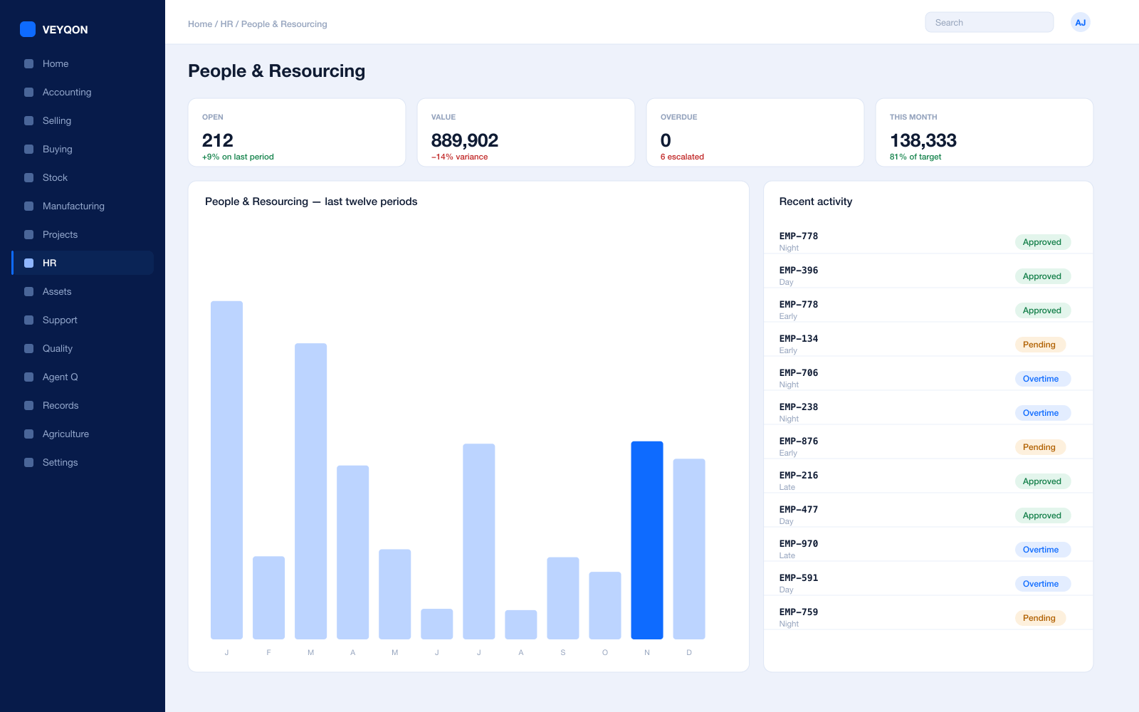
Task: Click the Quality sidebar icon
Action: (x=28, y=348)
